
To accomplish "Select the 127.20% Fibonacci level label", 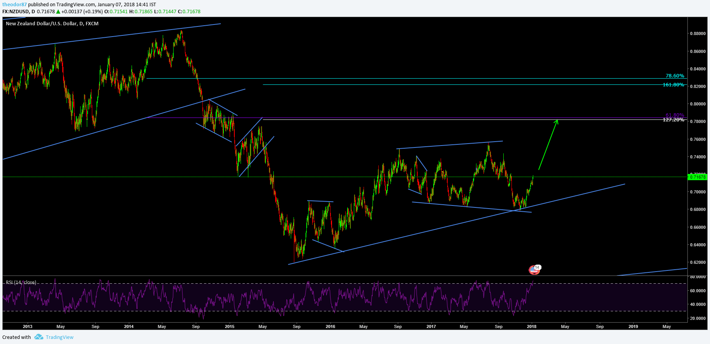I will (x=673, y=120).
